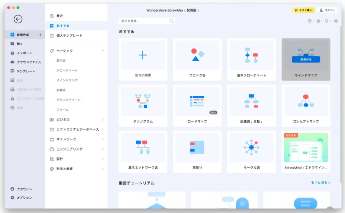Select マインドマップ subcategory in list

click(67, 80)
